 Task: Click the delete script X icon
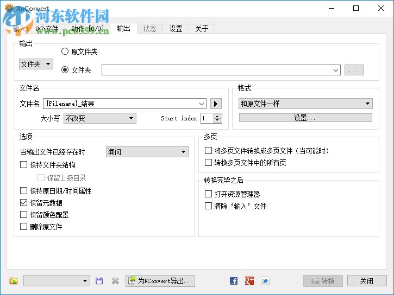pos(115,281)
